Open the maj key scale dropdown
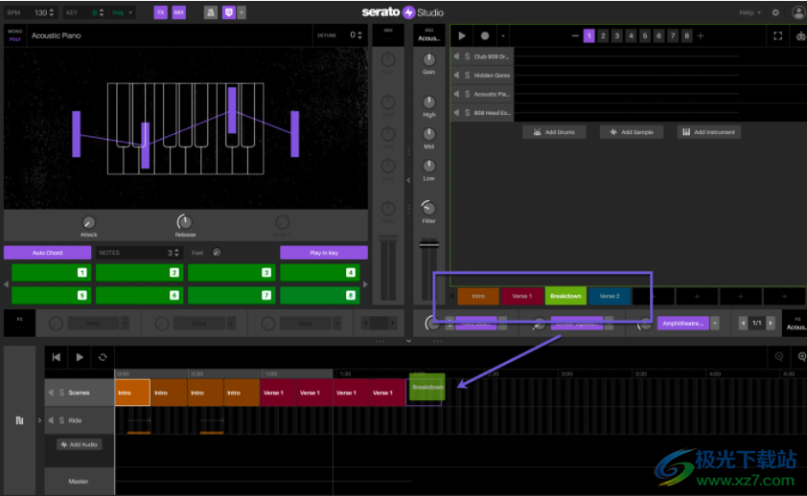The height and width of the screenshot is (496, 807). click(x=123, y=12)
